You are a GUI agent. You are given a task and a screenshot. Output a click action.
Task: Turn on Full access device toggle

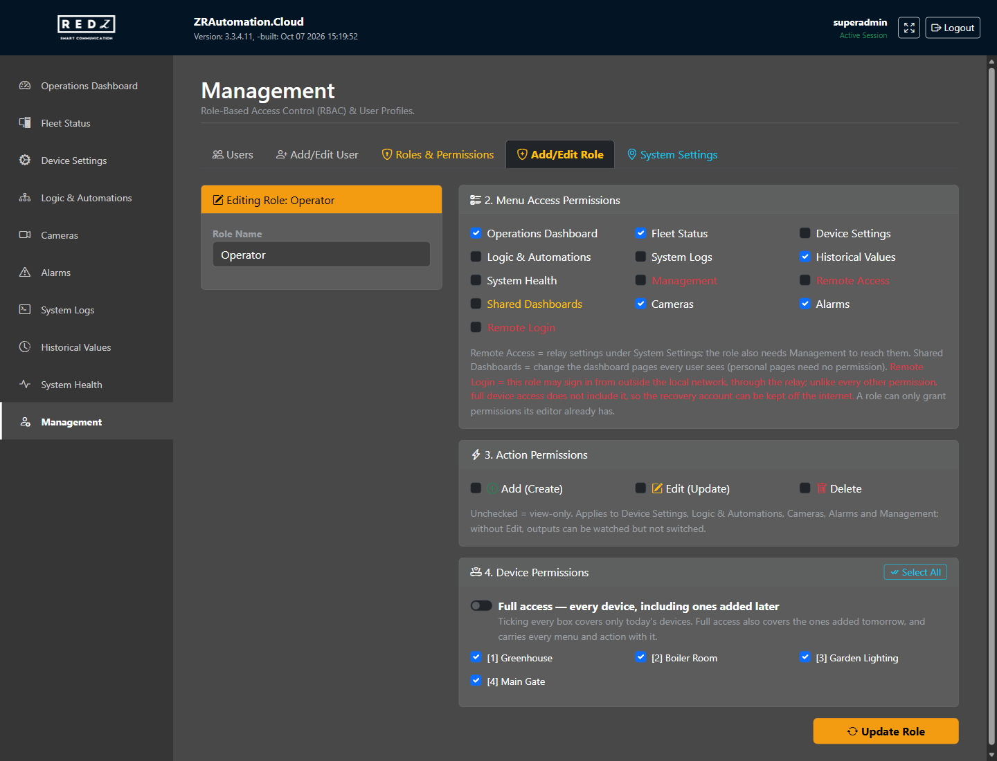pyautogui.click(x=481, y=606)
